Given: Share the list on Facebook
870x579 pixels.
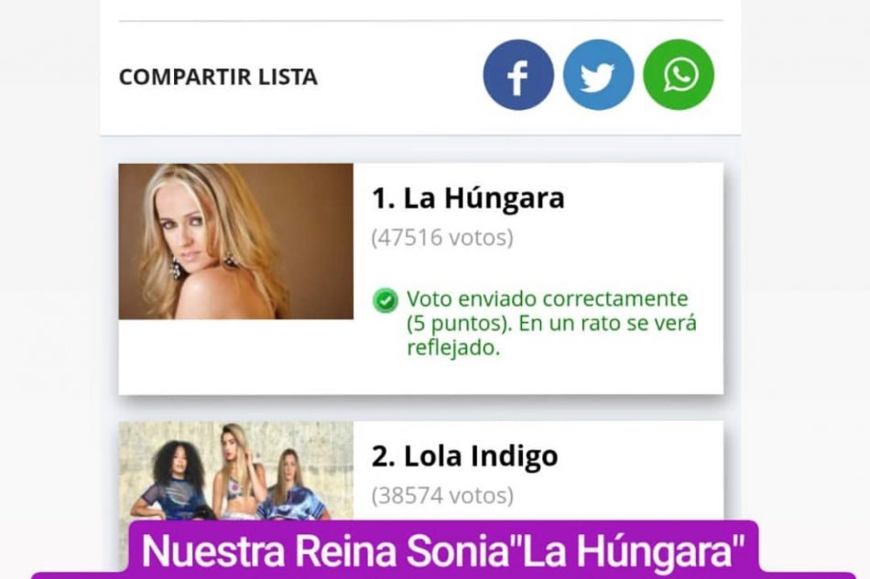Looking at the screenshot, I should tap(518, 75).
